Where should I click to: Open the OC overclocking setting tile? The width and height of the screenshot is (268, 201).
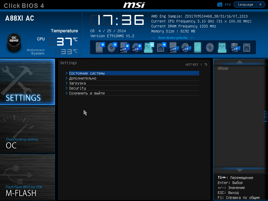click(x=27, y=130)
